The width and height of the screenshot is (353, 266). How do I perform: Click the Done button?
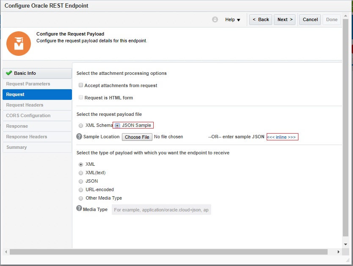331,19
